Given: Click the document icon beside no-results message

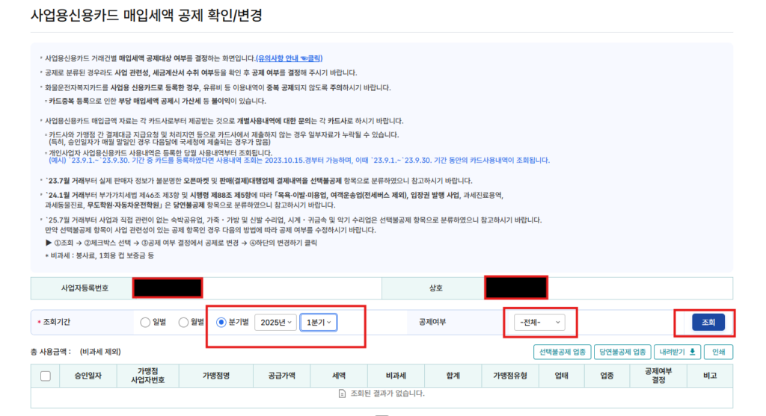Looking at the screenshot, I should [x=342, y=394].
